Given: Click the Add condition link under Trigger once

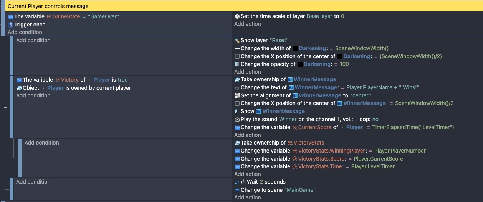Looking at the screenshot, I should point(25,33).
